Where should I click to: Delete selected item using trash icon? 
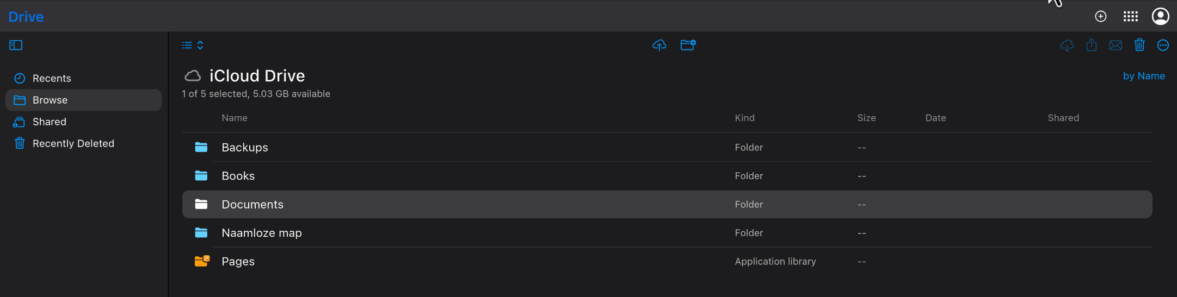1139,45
